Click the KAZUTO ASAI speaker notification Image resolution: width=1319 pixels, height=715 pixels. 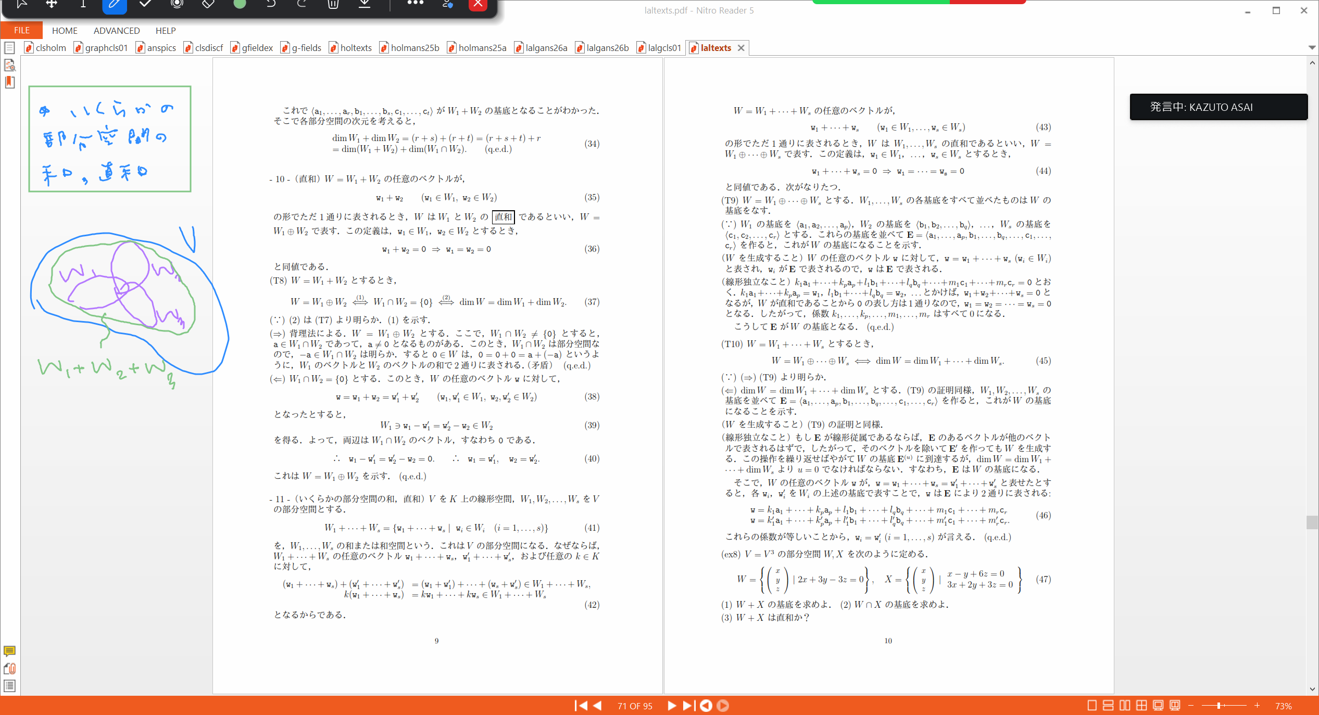[x=1218, y=107]
